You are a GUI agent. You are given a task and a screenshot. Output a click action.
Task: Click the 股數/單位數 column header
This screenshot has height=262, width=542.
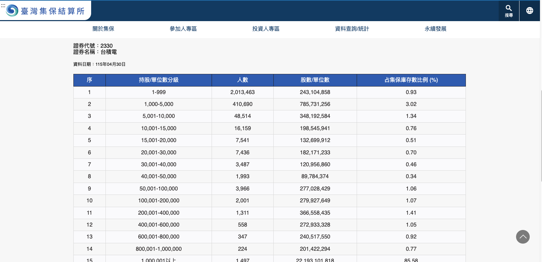(315, 80)
